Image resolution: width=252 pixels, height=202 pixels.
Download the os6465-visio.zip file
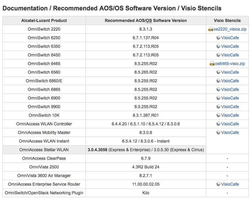230,64
